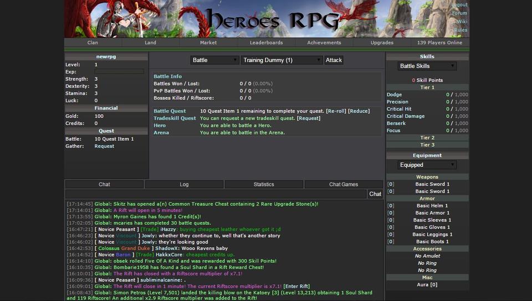
Task: Open the Equipped equipment dropdown
Action: click(427, 165)
